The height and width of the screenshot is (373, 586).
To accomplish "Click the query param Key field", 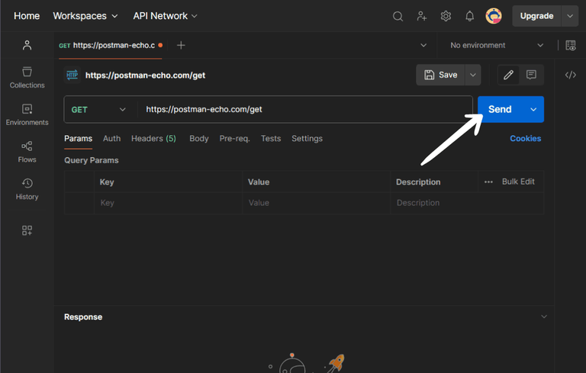I will click(168, 203).
